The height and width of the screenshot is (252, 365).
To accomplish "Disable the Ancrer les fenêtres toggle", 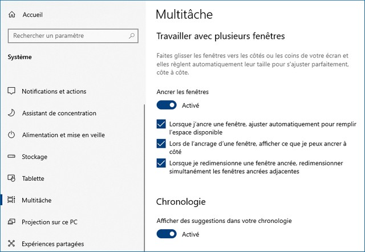I will pyautogui.click(x=167, y=105).
